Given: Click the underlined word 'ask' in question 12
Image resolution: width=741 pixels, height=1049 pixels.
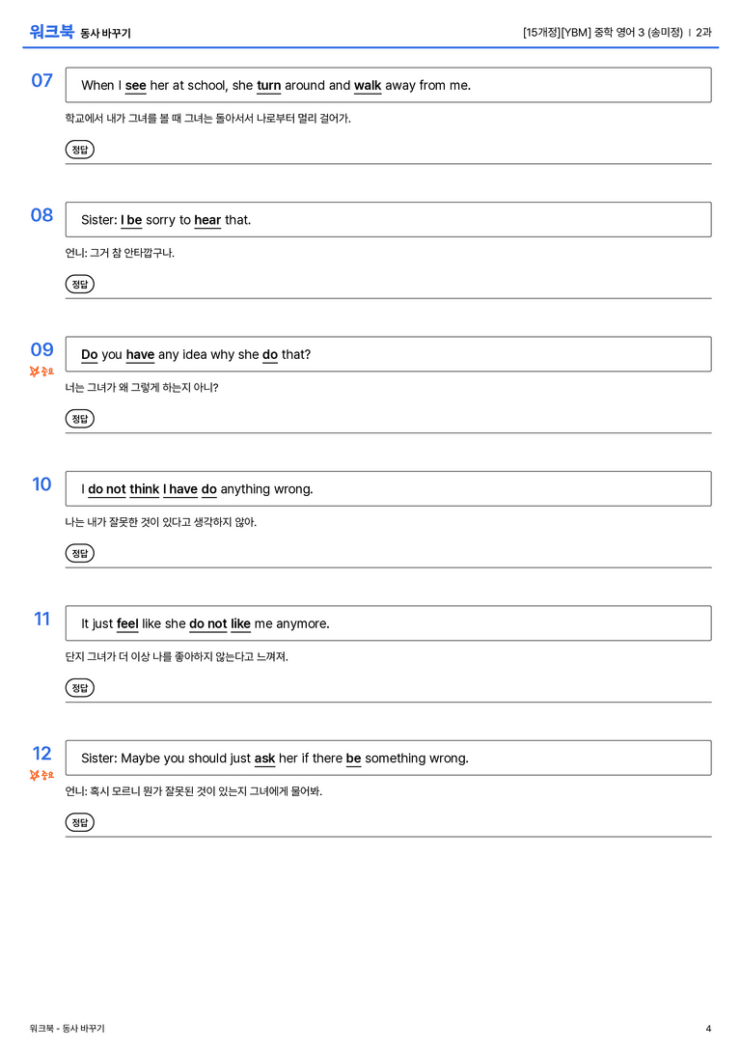Looking at the screenshot, I should (x=264, y=758).
